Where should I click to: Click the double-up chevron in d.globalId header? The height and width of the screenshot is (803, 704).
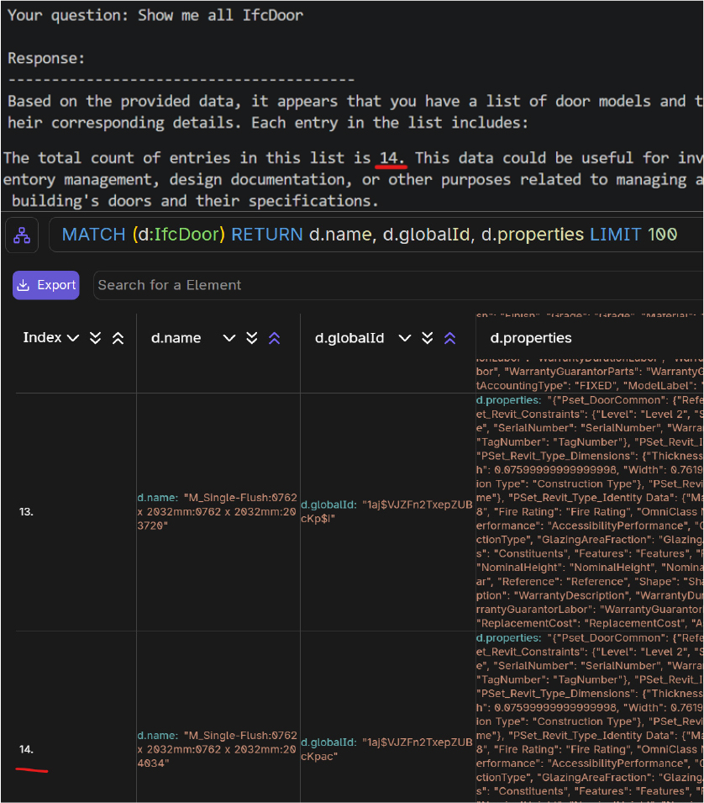tap(450, 338)
